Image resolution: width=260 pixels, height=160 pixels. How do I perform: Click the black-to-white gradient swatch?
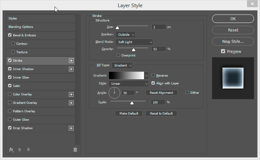[x=126, y=76]
